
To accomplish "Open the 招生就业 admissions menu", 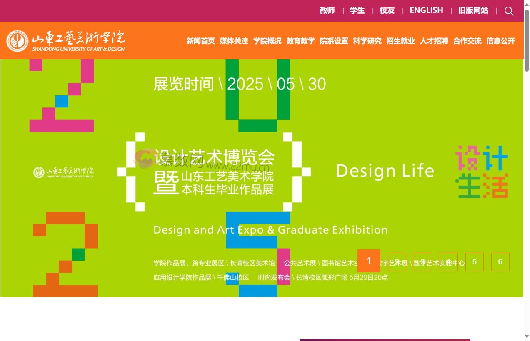I will pos(400,41).
